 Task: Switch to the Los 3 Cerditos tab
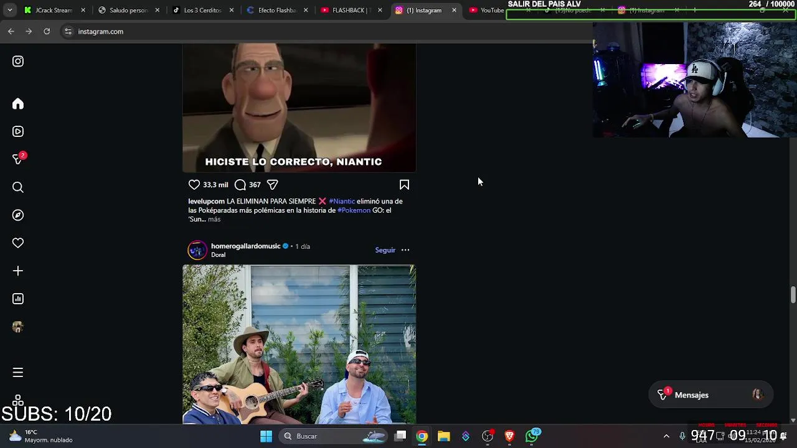point(203,10)
